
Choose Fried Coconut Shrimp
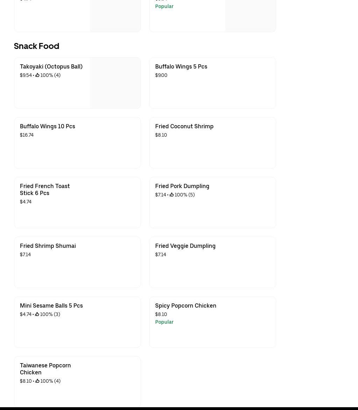(x=184, y=126)
